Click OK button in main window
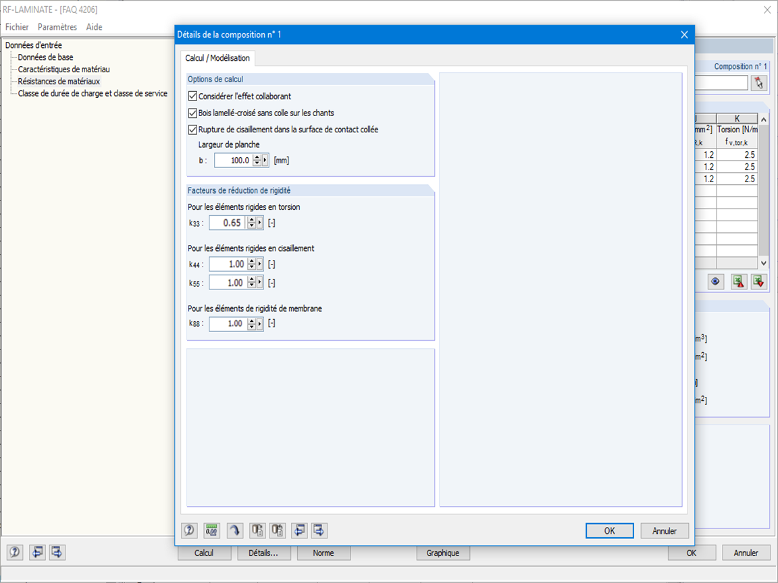Screen dimensions: 778x583 coord(692,553)
